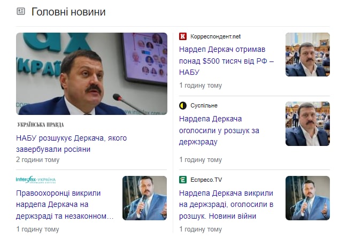The height and width of the screenshot is (239, 362).
Task: Click the Еспресо.TV green E logo
Action: coord(183,180)
